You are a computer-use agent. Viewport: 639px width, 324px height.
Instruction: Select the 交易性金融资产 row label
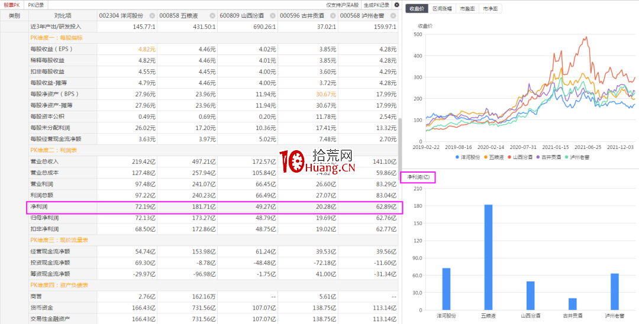coord(50,319)
